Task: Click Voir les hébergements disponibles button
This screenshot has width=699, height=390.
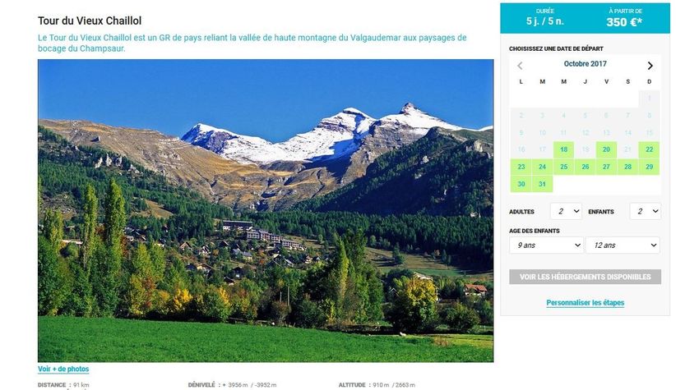Action: click(585, 277)
